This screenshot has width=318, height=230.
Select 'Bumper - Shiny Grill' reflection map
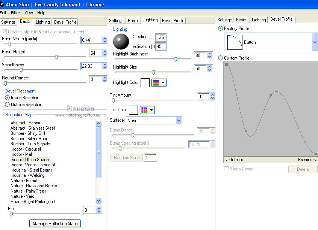click(x=28, y=133)
